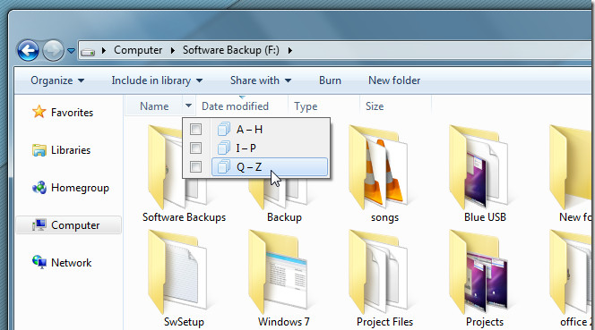Sort by the Date modified column
Image resolution: width=595 pixels, height=330 pixels.
(235, 106)
